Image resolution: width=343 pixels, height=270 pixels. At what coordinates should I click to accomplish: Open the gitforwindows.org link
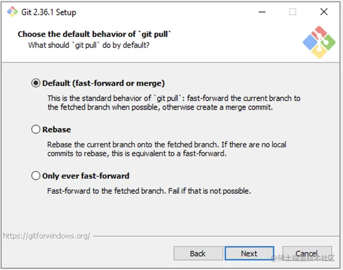point(47,236)
